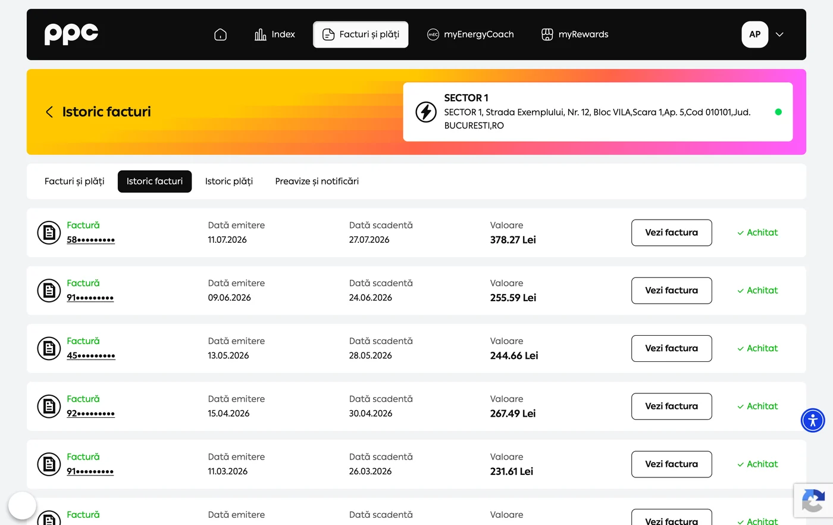Click the due date 26.03.2026

click(370, 471)
